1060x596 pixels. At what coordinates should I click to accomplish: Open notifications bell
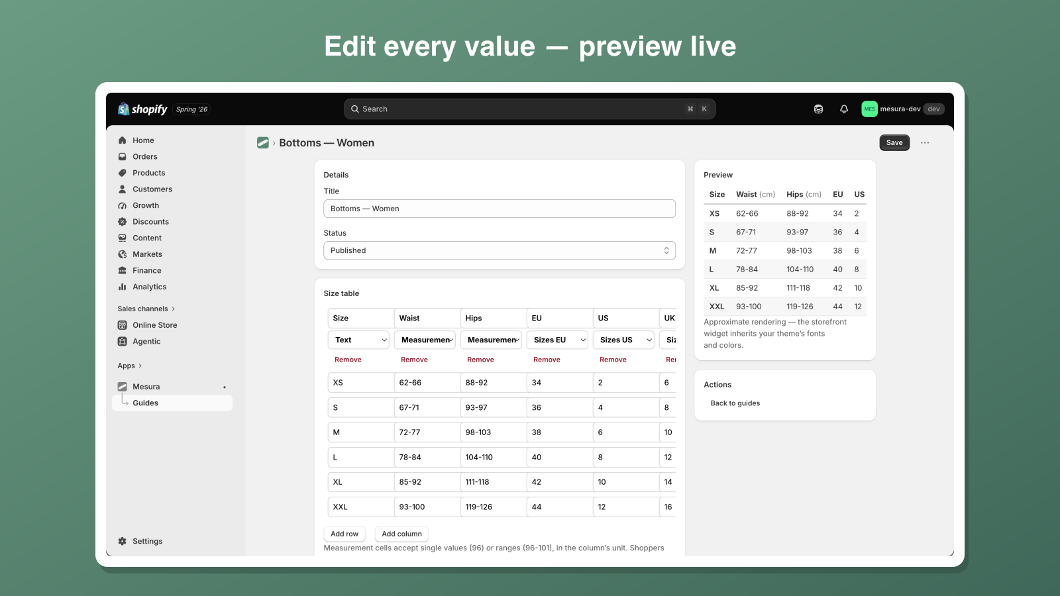point(844,109)
